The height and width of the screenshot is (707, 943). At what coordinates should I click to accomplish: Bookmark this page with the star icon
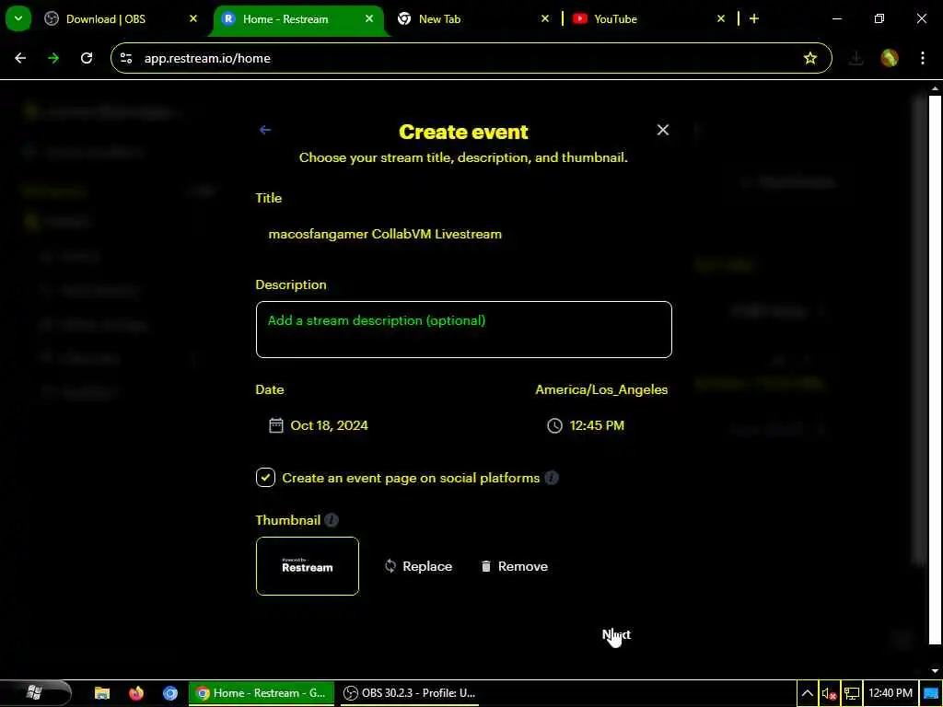(x=810, y=58)
